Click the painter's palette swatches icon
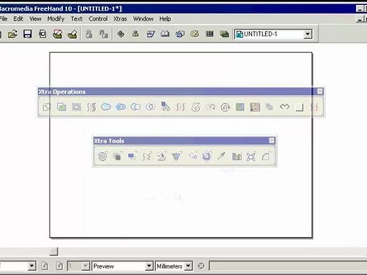This screenshot has height=275, width=367. pyautogui.click(x=195, y=34)
